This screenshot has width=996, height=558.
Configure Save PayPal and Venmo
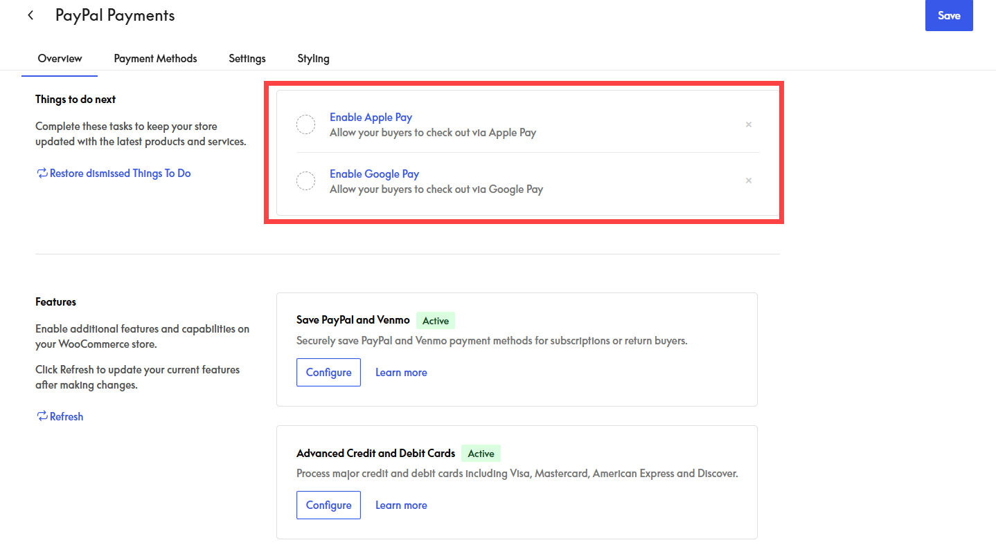[328, 372]
